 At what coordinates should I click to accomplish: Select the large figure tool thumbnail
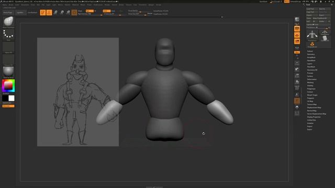[x=312, y=36]
